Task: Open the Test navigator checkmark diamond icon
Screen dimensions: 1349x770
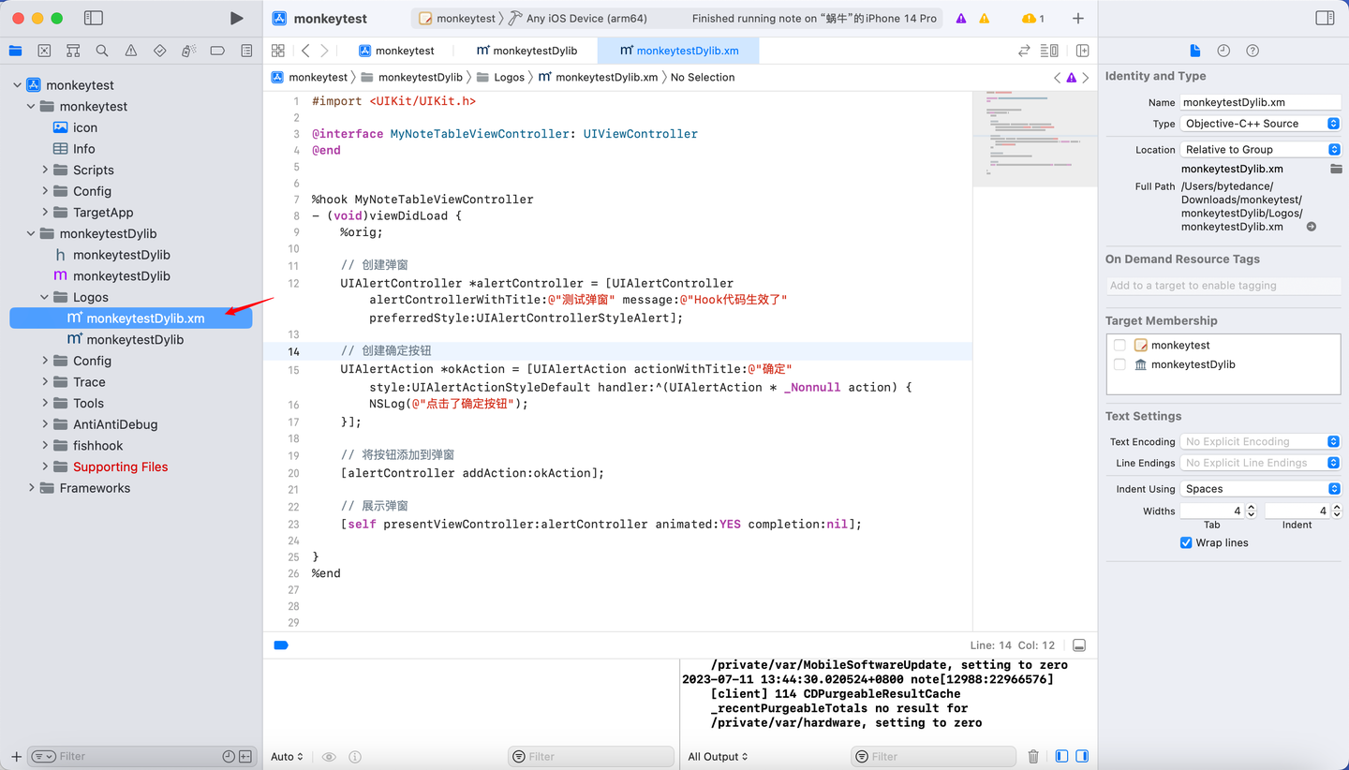Action: (160, 51)
